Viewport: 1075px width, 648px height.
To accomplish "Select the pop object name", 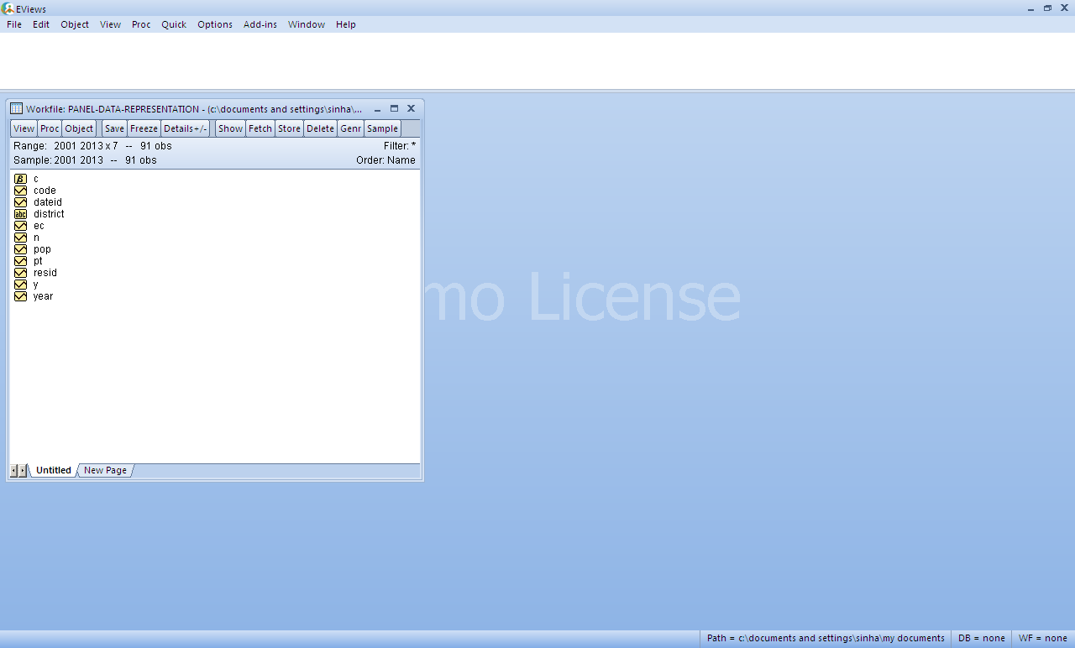I will click(x=42, y=249).
